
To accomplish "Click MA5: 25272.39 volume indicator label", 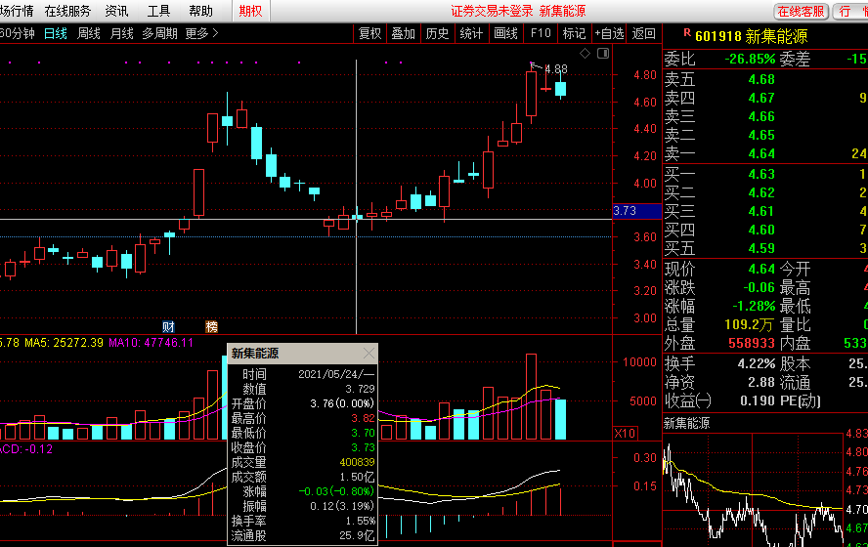I will click(65, 343).
